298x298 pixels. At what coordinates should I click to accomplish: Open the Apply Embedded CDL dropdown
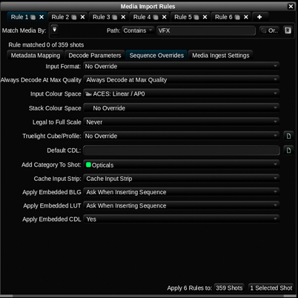point(181,219)
